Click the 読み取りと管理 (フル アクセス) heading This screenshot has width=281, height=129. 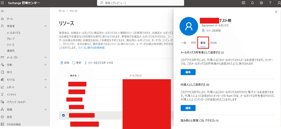tap(200, 121)
